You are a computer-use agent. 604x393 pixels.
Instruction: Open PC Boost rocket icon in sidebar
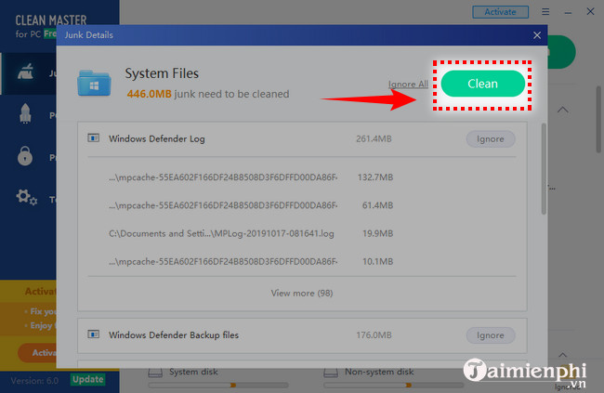25,114
